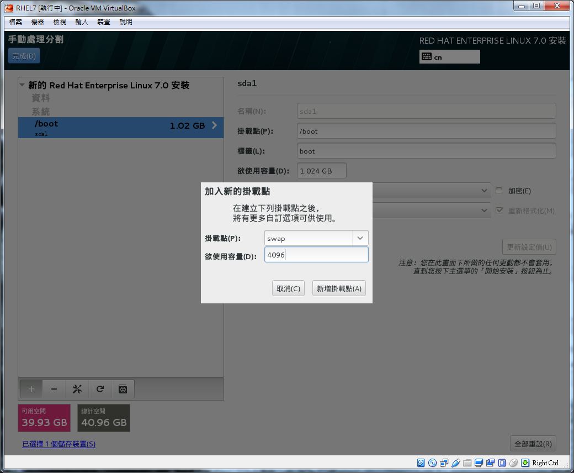This screenshot has width=574, height=473.
Task: Click the 總計空間 40.96 GB box
Action: (104, 418)
